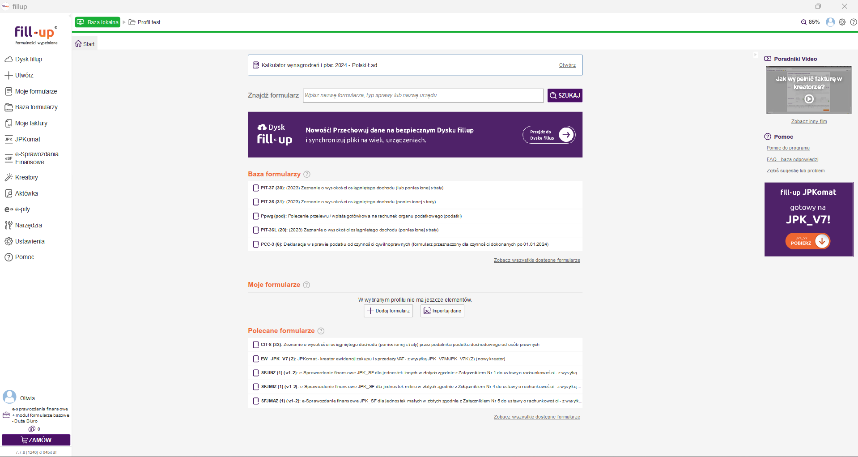Image resolution: width=858 pixels, height=457 pixels.
Task: Click the ZAMÓW order button
Action: pyautogui.click(x=36, y=440)
